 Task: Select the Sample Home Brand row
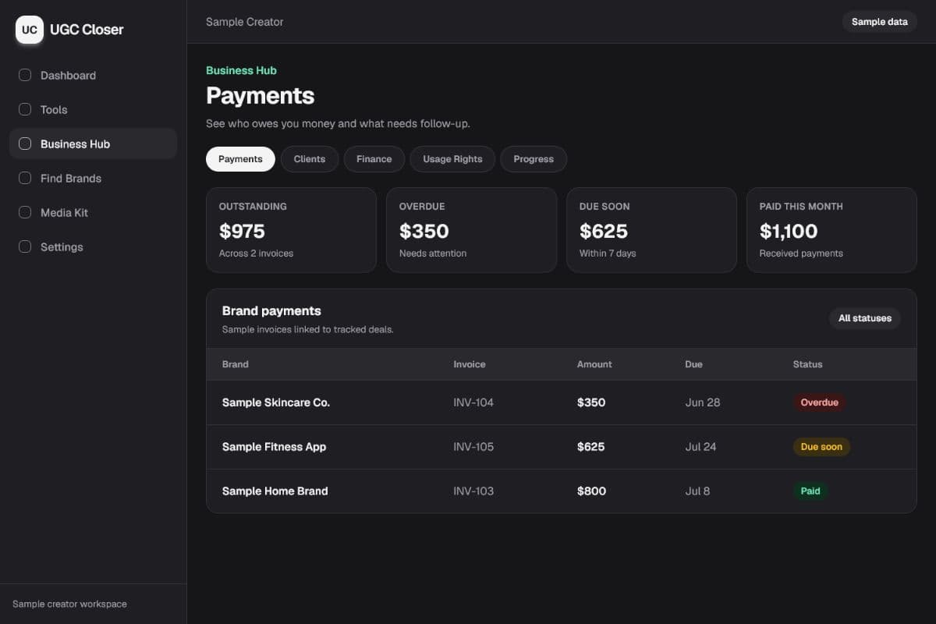(x=562, y=491)
